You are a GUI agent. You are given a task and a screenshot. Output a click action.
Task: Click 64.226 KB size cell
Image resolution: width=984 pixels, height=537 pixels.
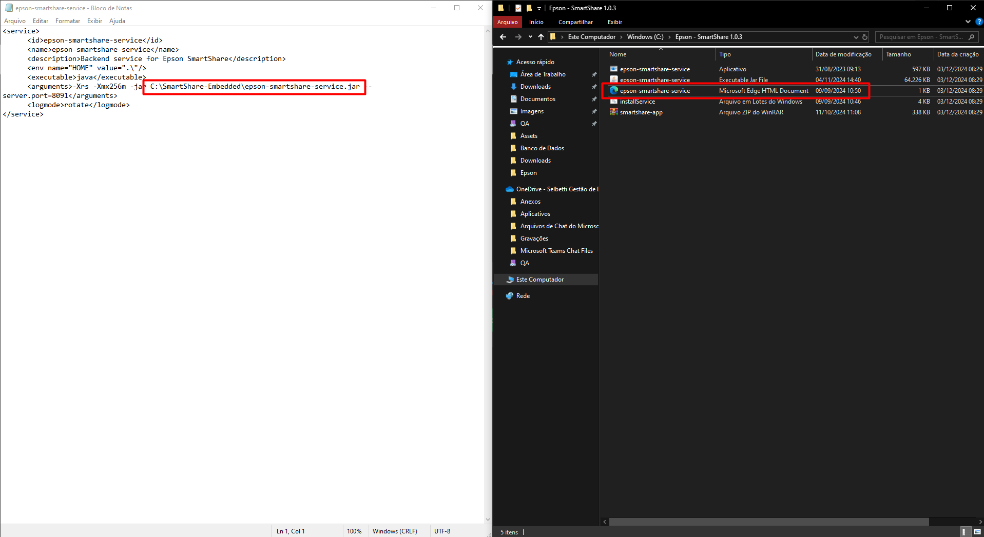click(x=917, y=80)
